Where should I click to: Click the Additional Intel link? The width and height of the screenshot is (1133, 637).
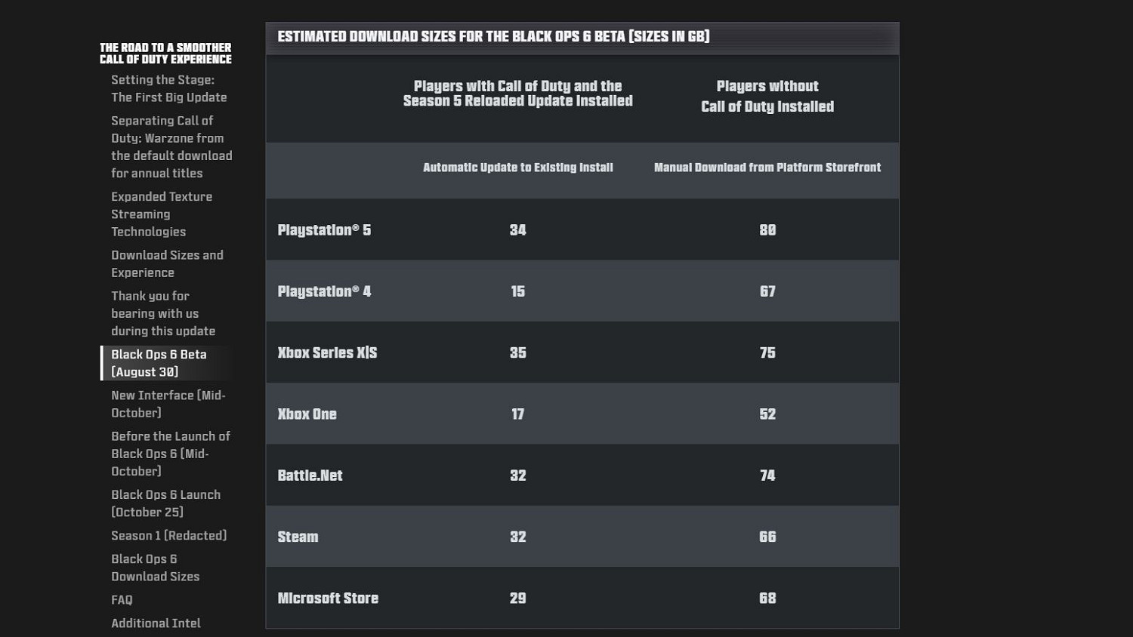(x=156, y=623)
